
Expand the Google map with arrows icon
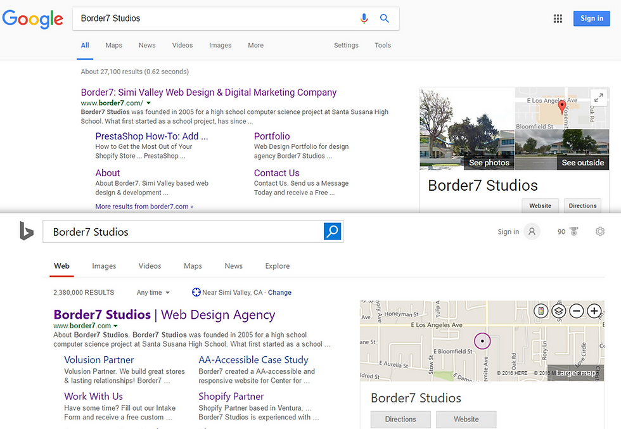point(599,97)
